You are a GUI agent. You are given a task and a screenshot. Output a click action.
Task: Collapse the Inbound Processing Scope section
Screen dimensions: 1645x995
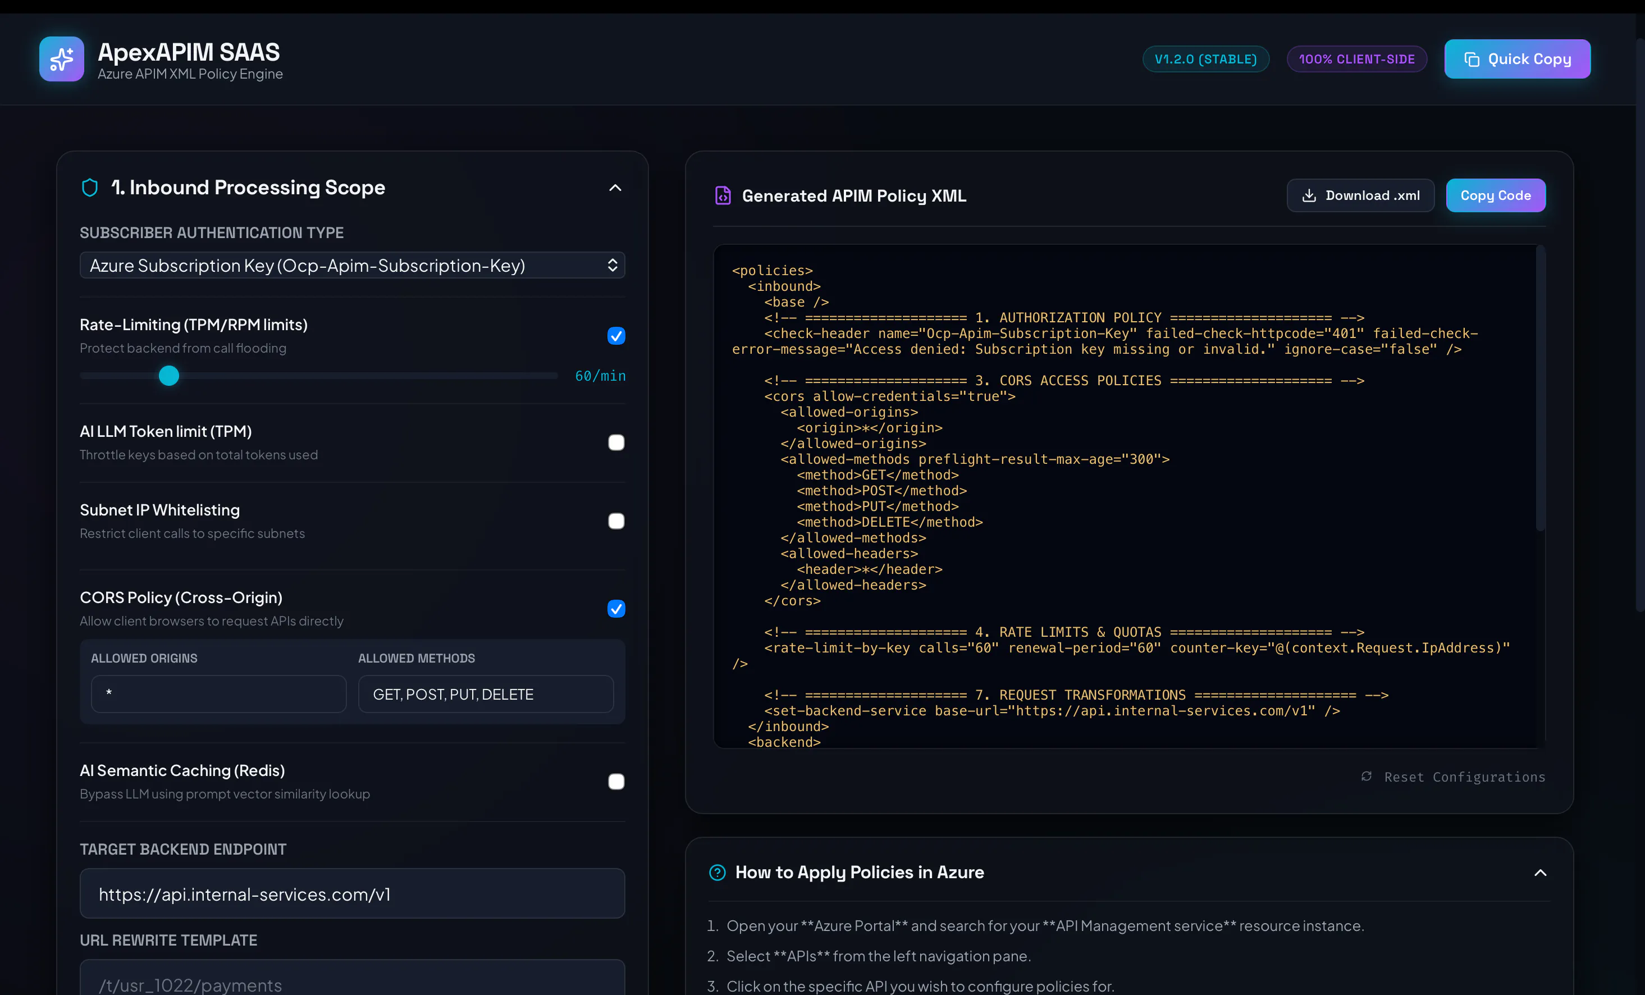click(615, 188)
